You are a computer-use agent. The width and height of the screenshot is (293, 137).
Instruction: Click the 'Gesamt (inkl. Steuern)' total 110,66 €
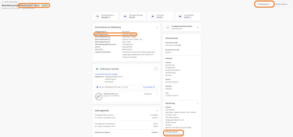155,132
